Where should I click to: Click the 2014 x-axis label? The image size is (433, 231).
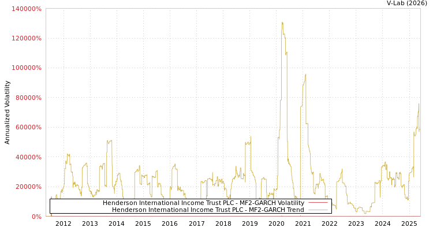(117, 223)
